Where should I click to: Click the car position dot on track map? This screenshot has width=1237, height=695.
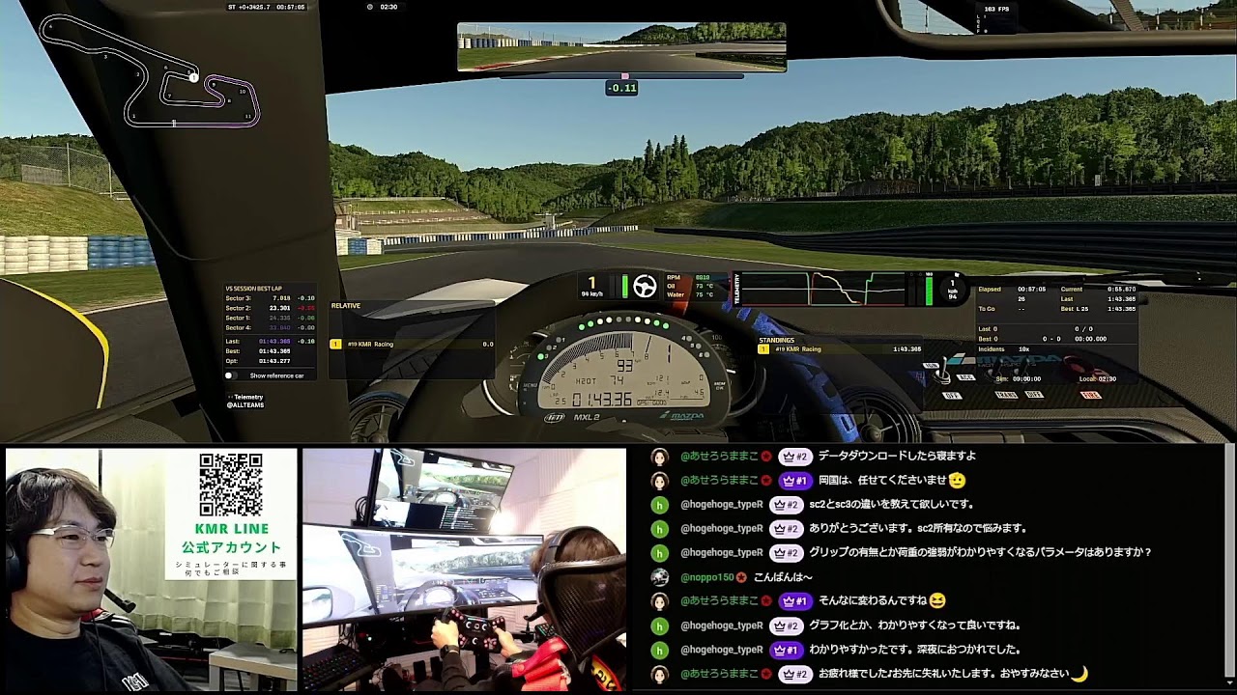tap(194, 77)
